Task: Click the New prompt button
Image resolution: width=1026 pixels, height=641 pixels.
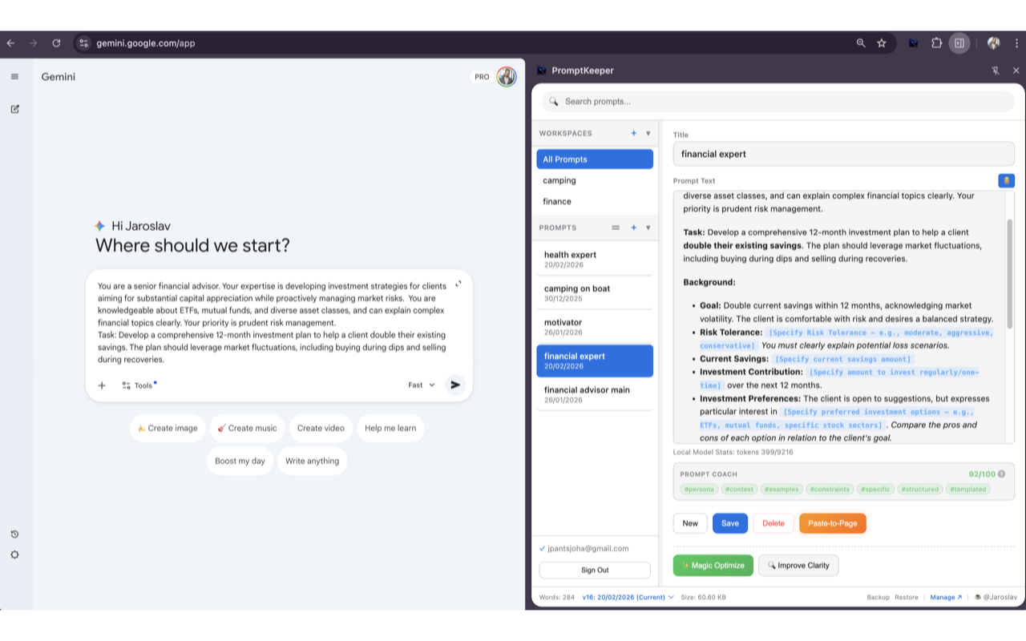Action: pyautogui.click(x=690, y=523)
